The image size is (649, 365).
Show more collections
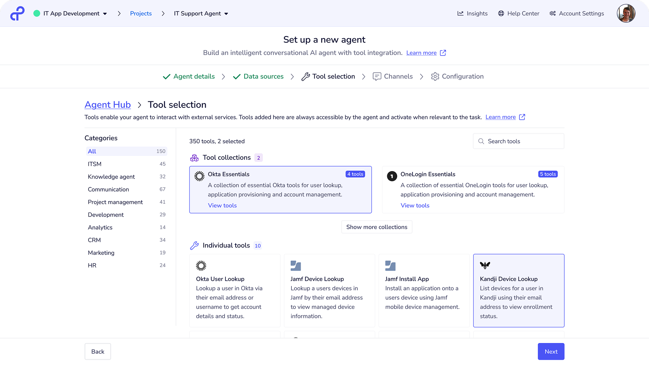pyautogui.click(x=376, y=227)
